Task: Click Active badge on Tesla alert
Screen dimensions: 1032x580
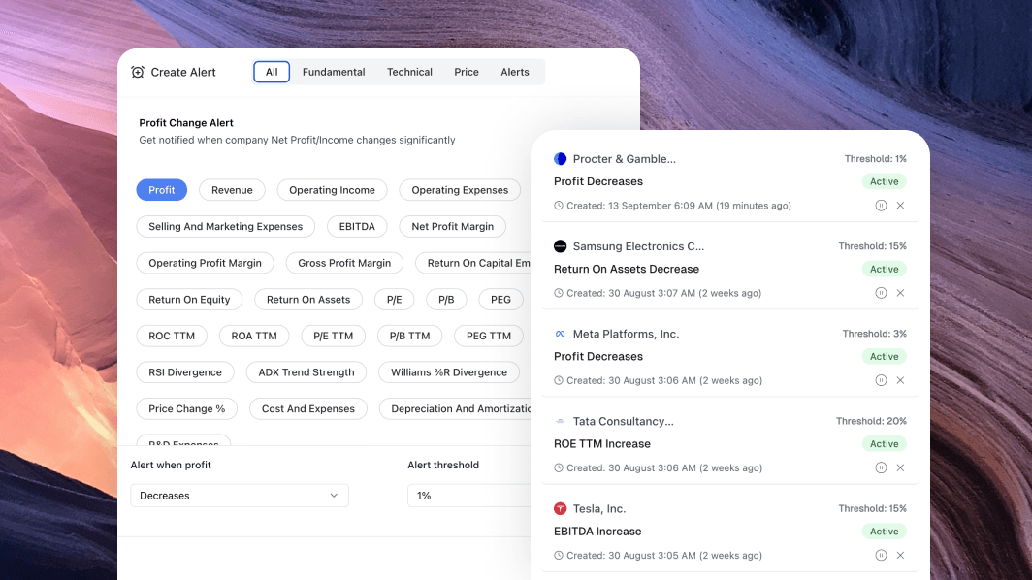Action: [x=884, y=532]
